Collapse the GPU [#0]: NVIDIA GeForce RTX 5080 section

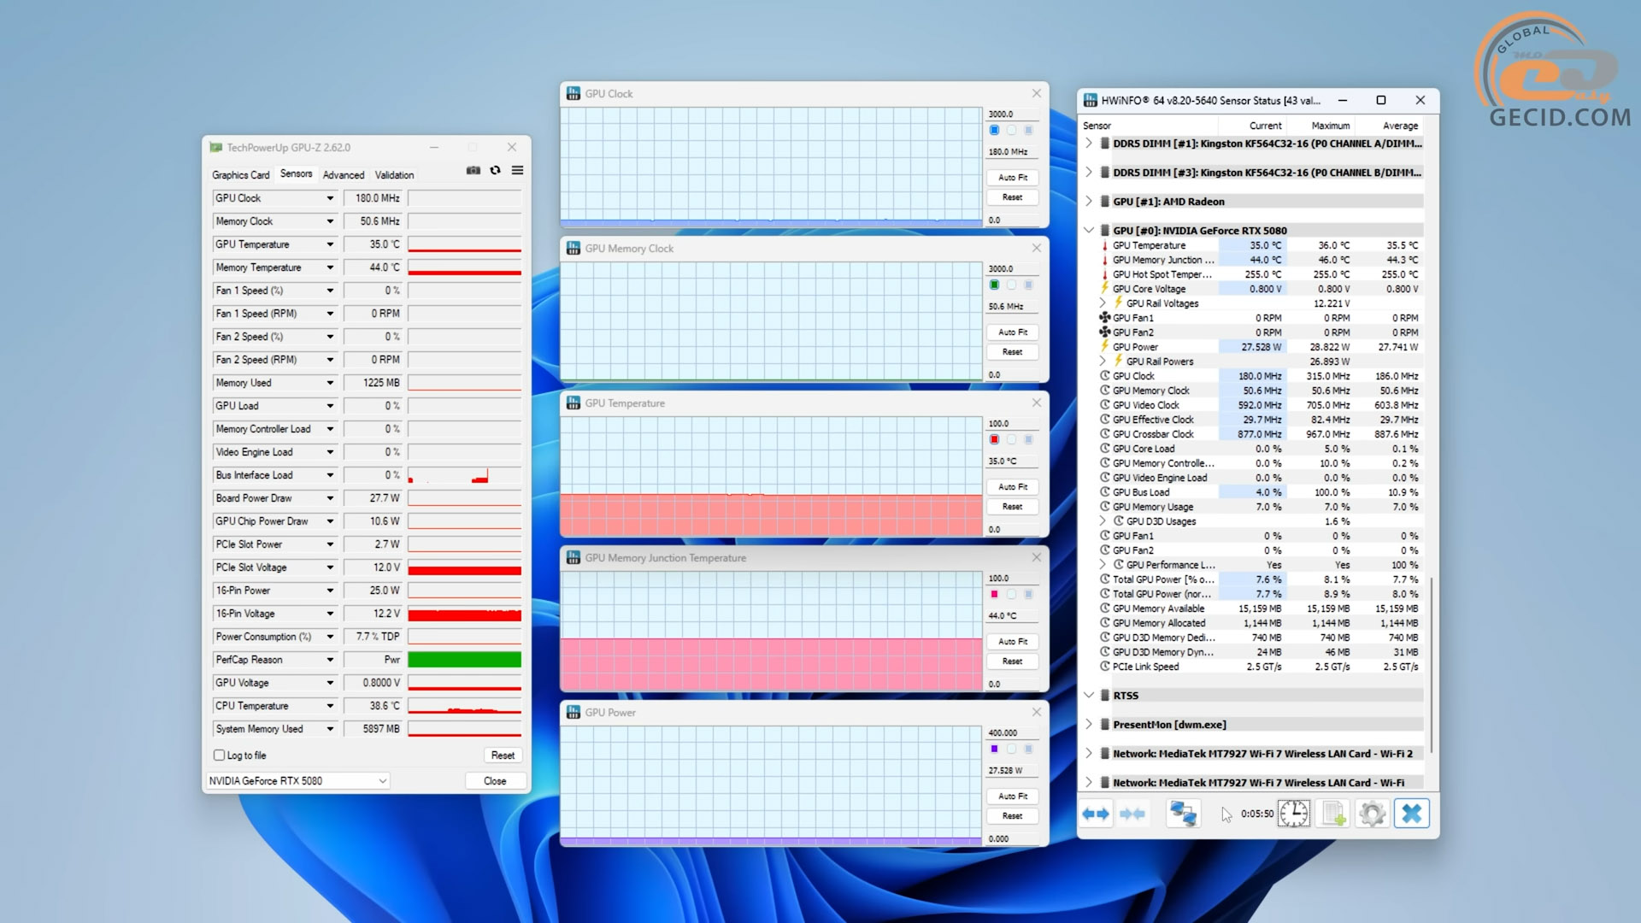(x=1089, y=230)
